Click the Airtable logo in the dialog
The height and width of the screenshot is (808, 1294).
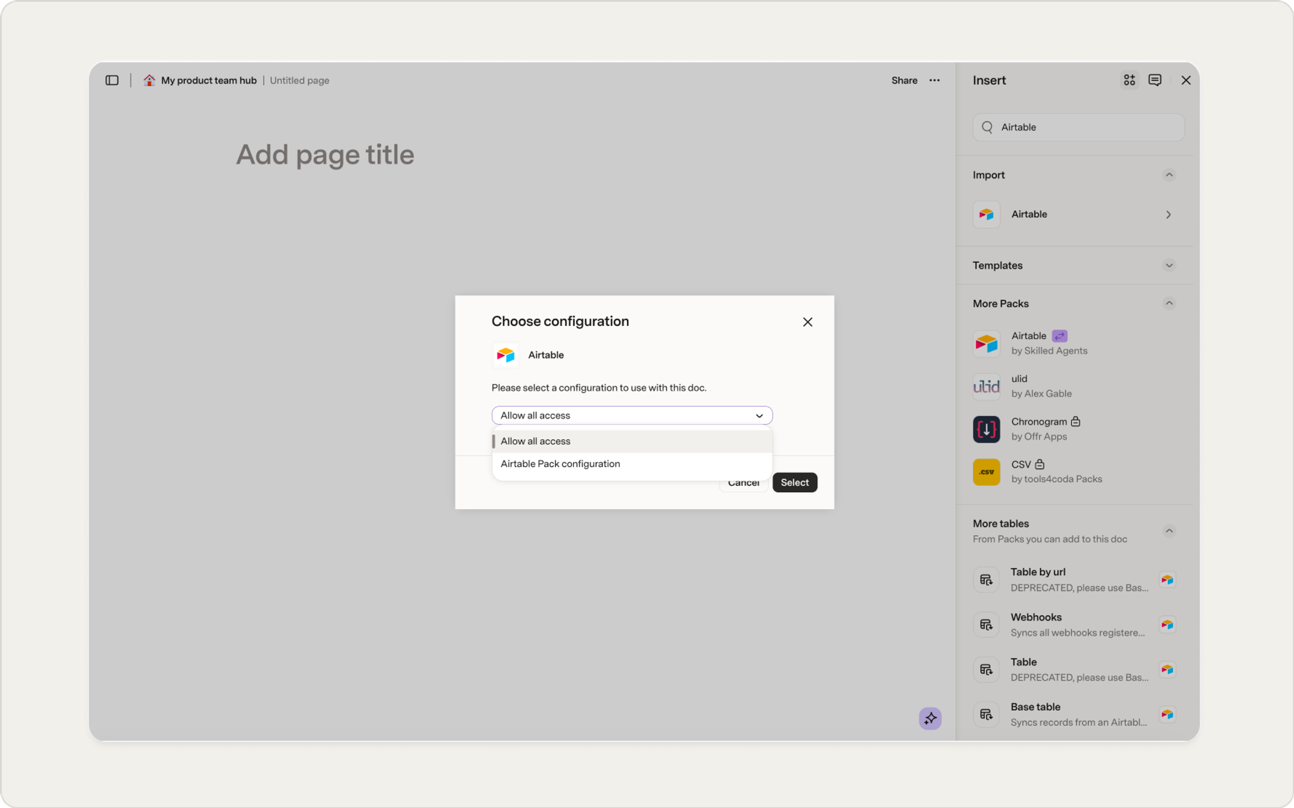pos(505,355)
